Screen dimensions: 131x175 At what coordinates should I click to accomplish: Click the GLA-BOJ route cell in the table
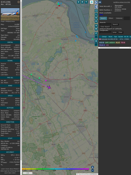click(x=110, y=39)
